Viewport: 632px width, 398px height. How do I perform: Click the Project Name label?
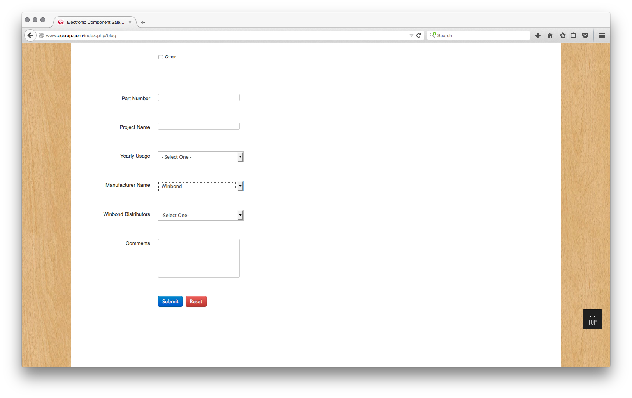pos(135,127)
